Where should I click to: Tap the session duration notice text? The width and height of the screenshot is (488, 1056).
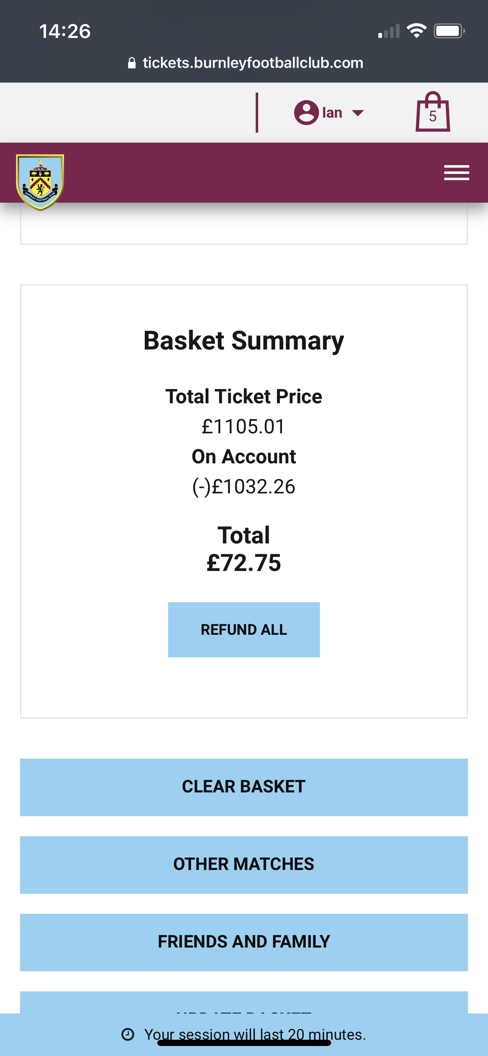[255, 1034]
